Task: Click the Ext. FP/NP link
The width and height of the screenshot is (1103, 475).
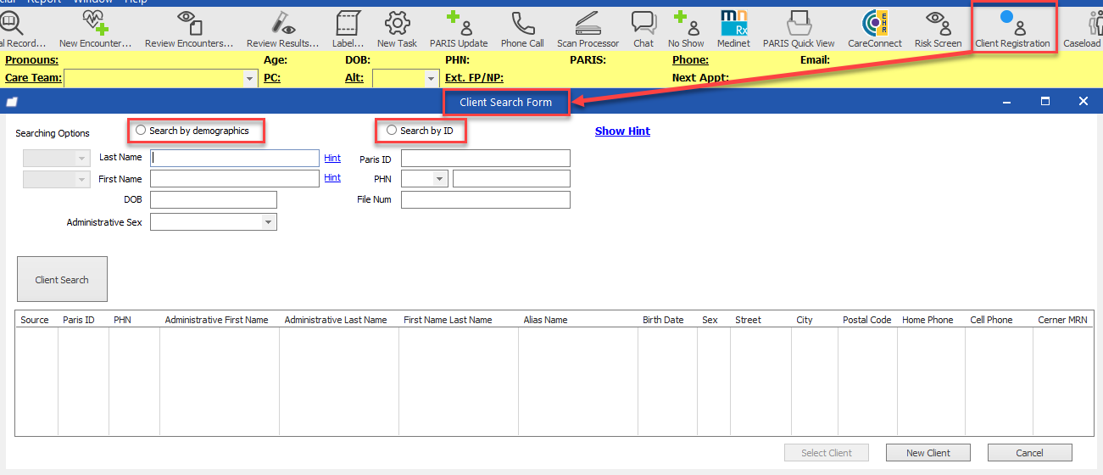Action: (x=474, y=78)
